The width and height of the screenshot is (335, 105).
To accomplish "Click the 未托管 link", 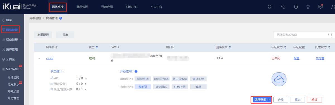I will tap(320, 58).
